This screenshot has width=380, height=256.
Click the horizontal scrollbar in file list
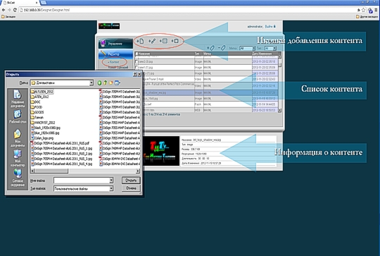(85, 171)
